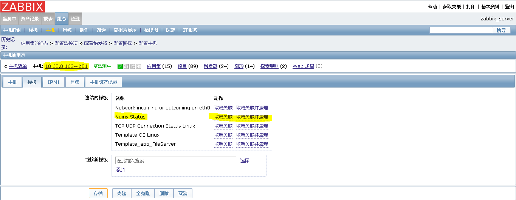Focus the top search input box

[460, 30]
